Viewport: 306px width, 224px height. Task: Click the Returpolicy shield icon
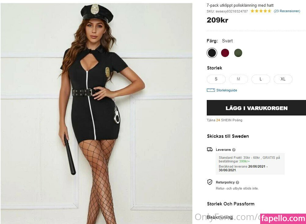[210, 182]
